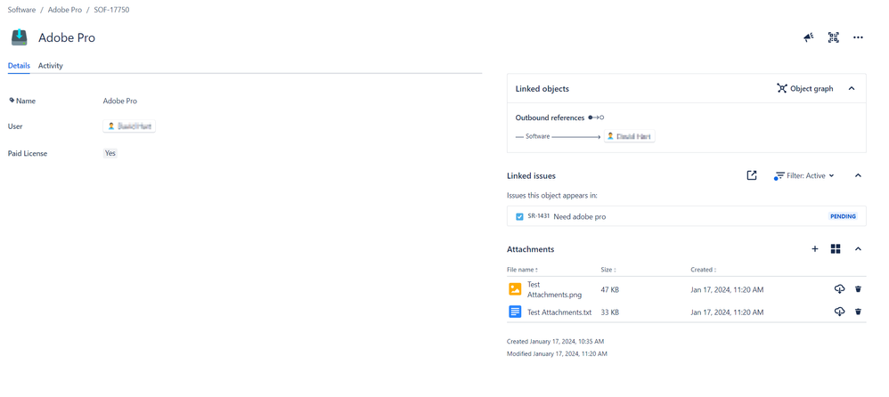Add a new attachment with plus icon
Screen dimensions: 889x397
click(815, 248)
